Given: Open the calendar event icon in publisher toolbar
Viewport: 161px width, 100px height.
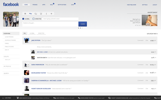Looking at the screenshot, I should (x=41, y=14).
